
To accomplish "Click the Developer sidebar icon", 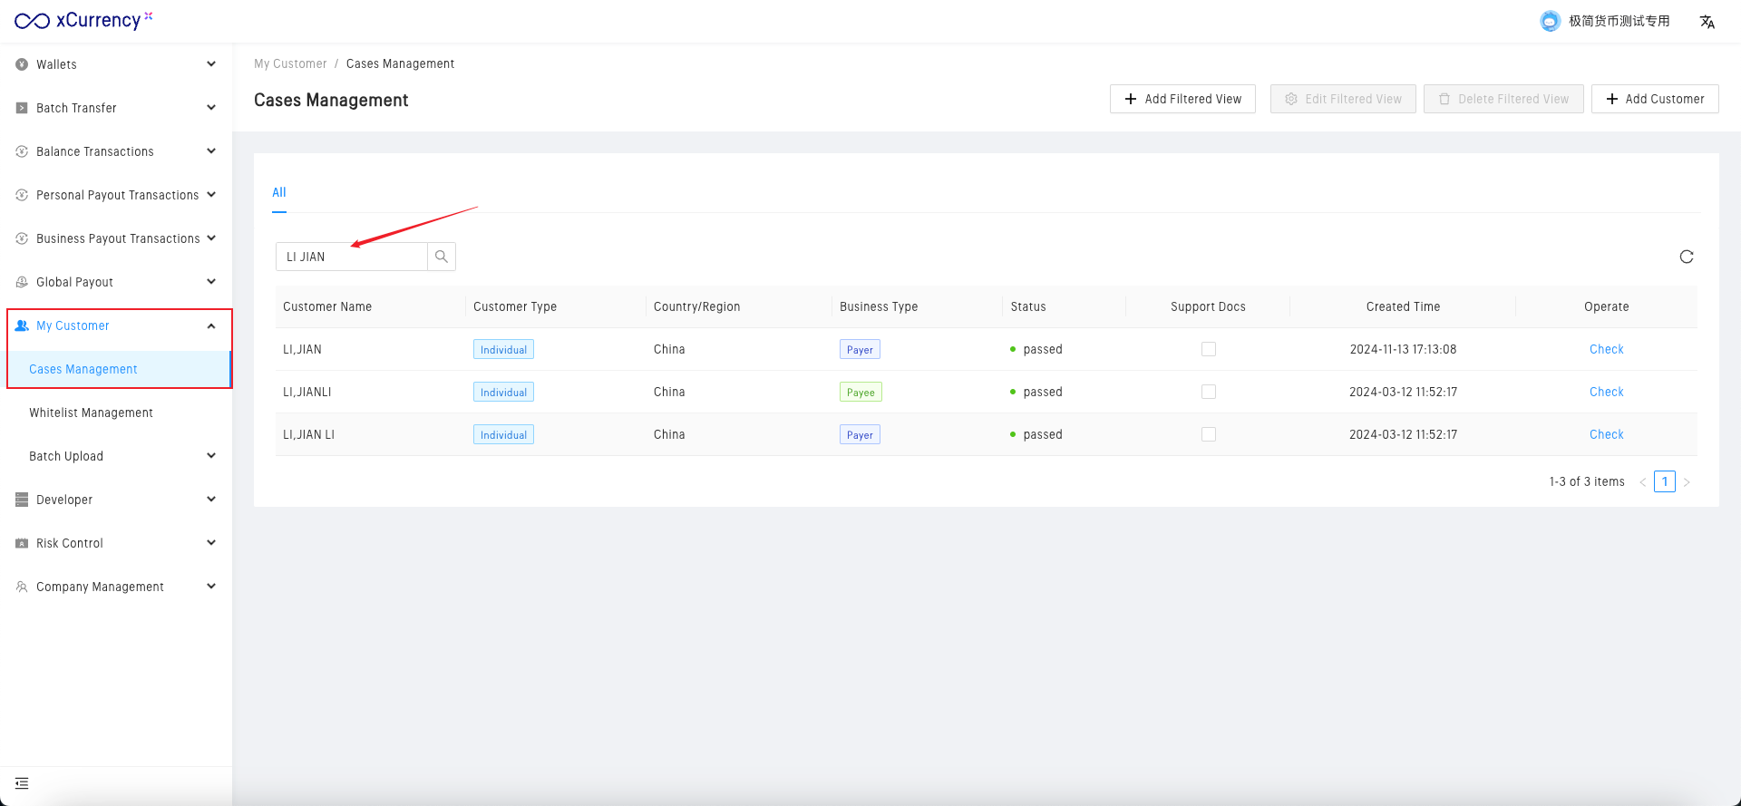I will [22, 500].
